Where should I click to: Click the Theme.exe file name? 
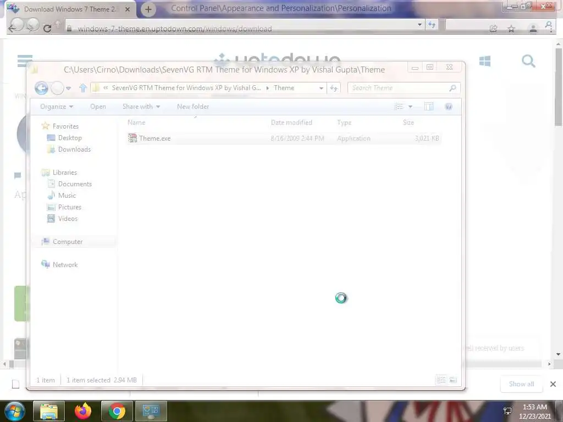[154, 138]
